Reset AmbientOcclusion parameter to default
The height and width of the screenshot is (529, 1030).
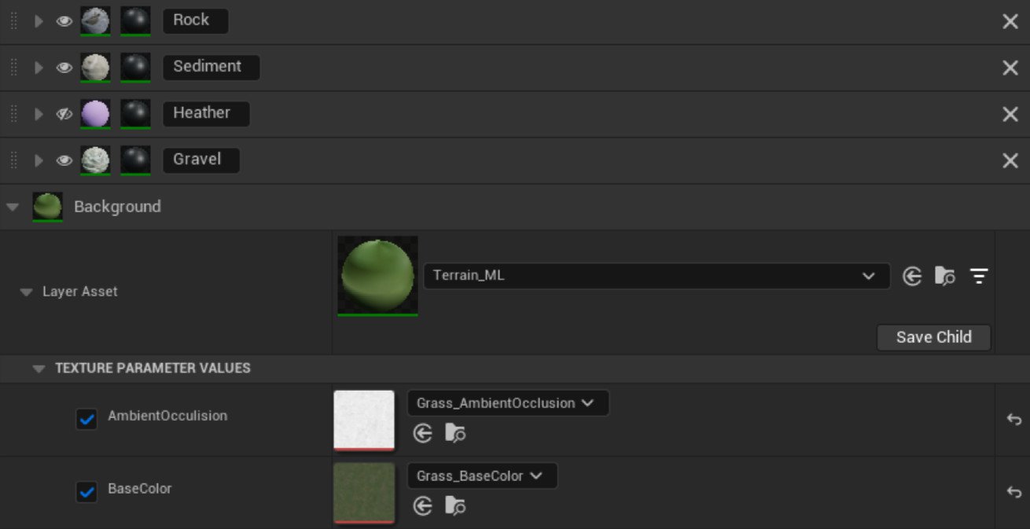(x=1013, y=420)
